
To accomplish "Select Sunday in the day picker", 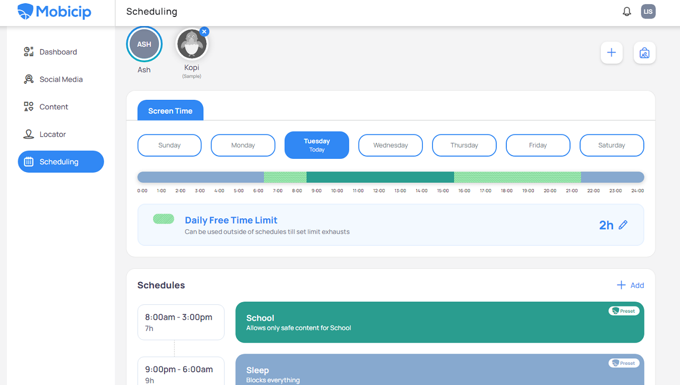I will 169,145.
